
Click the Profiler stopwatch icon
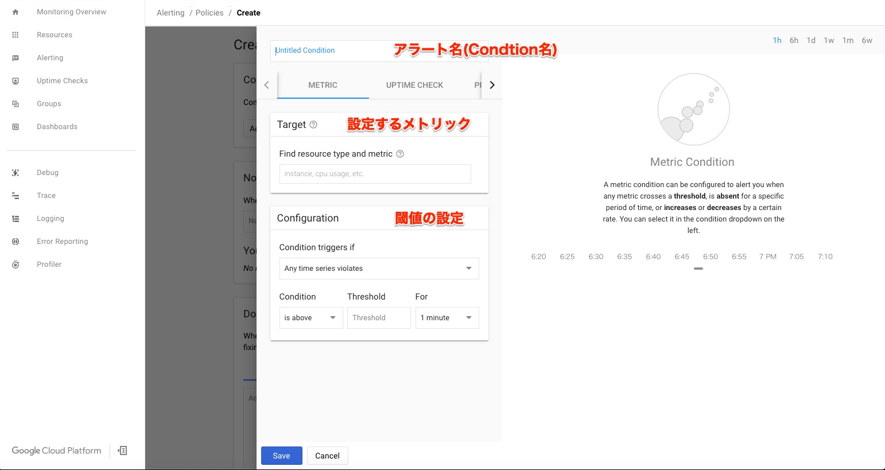tap(15, 264)
